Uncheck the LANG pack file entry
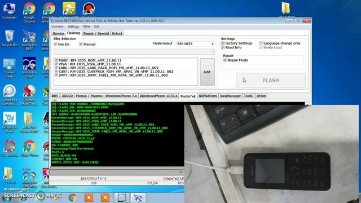Screen dimensions: 361x203 coord(56,68)
